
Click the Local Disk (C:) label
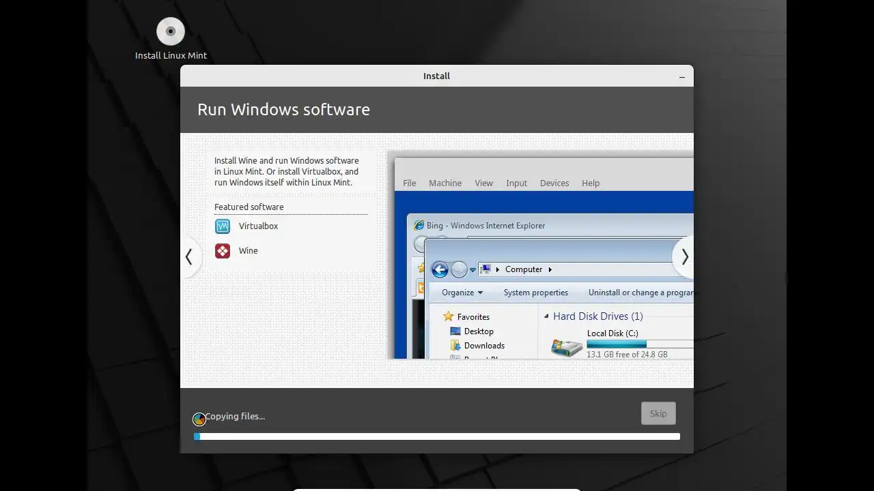point(612,333)
